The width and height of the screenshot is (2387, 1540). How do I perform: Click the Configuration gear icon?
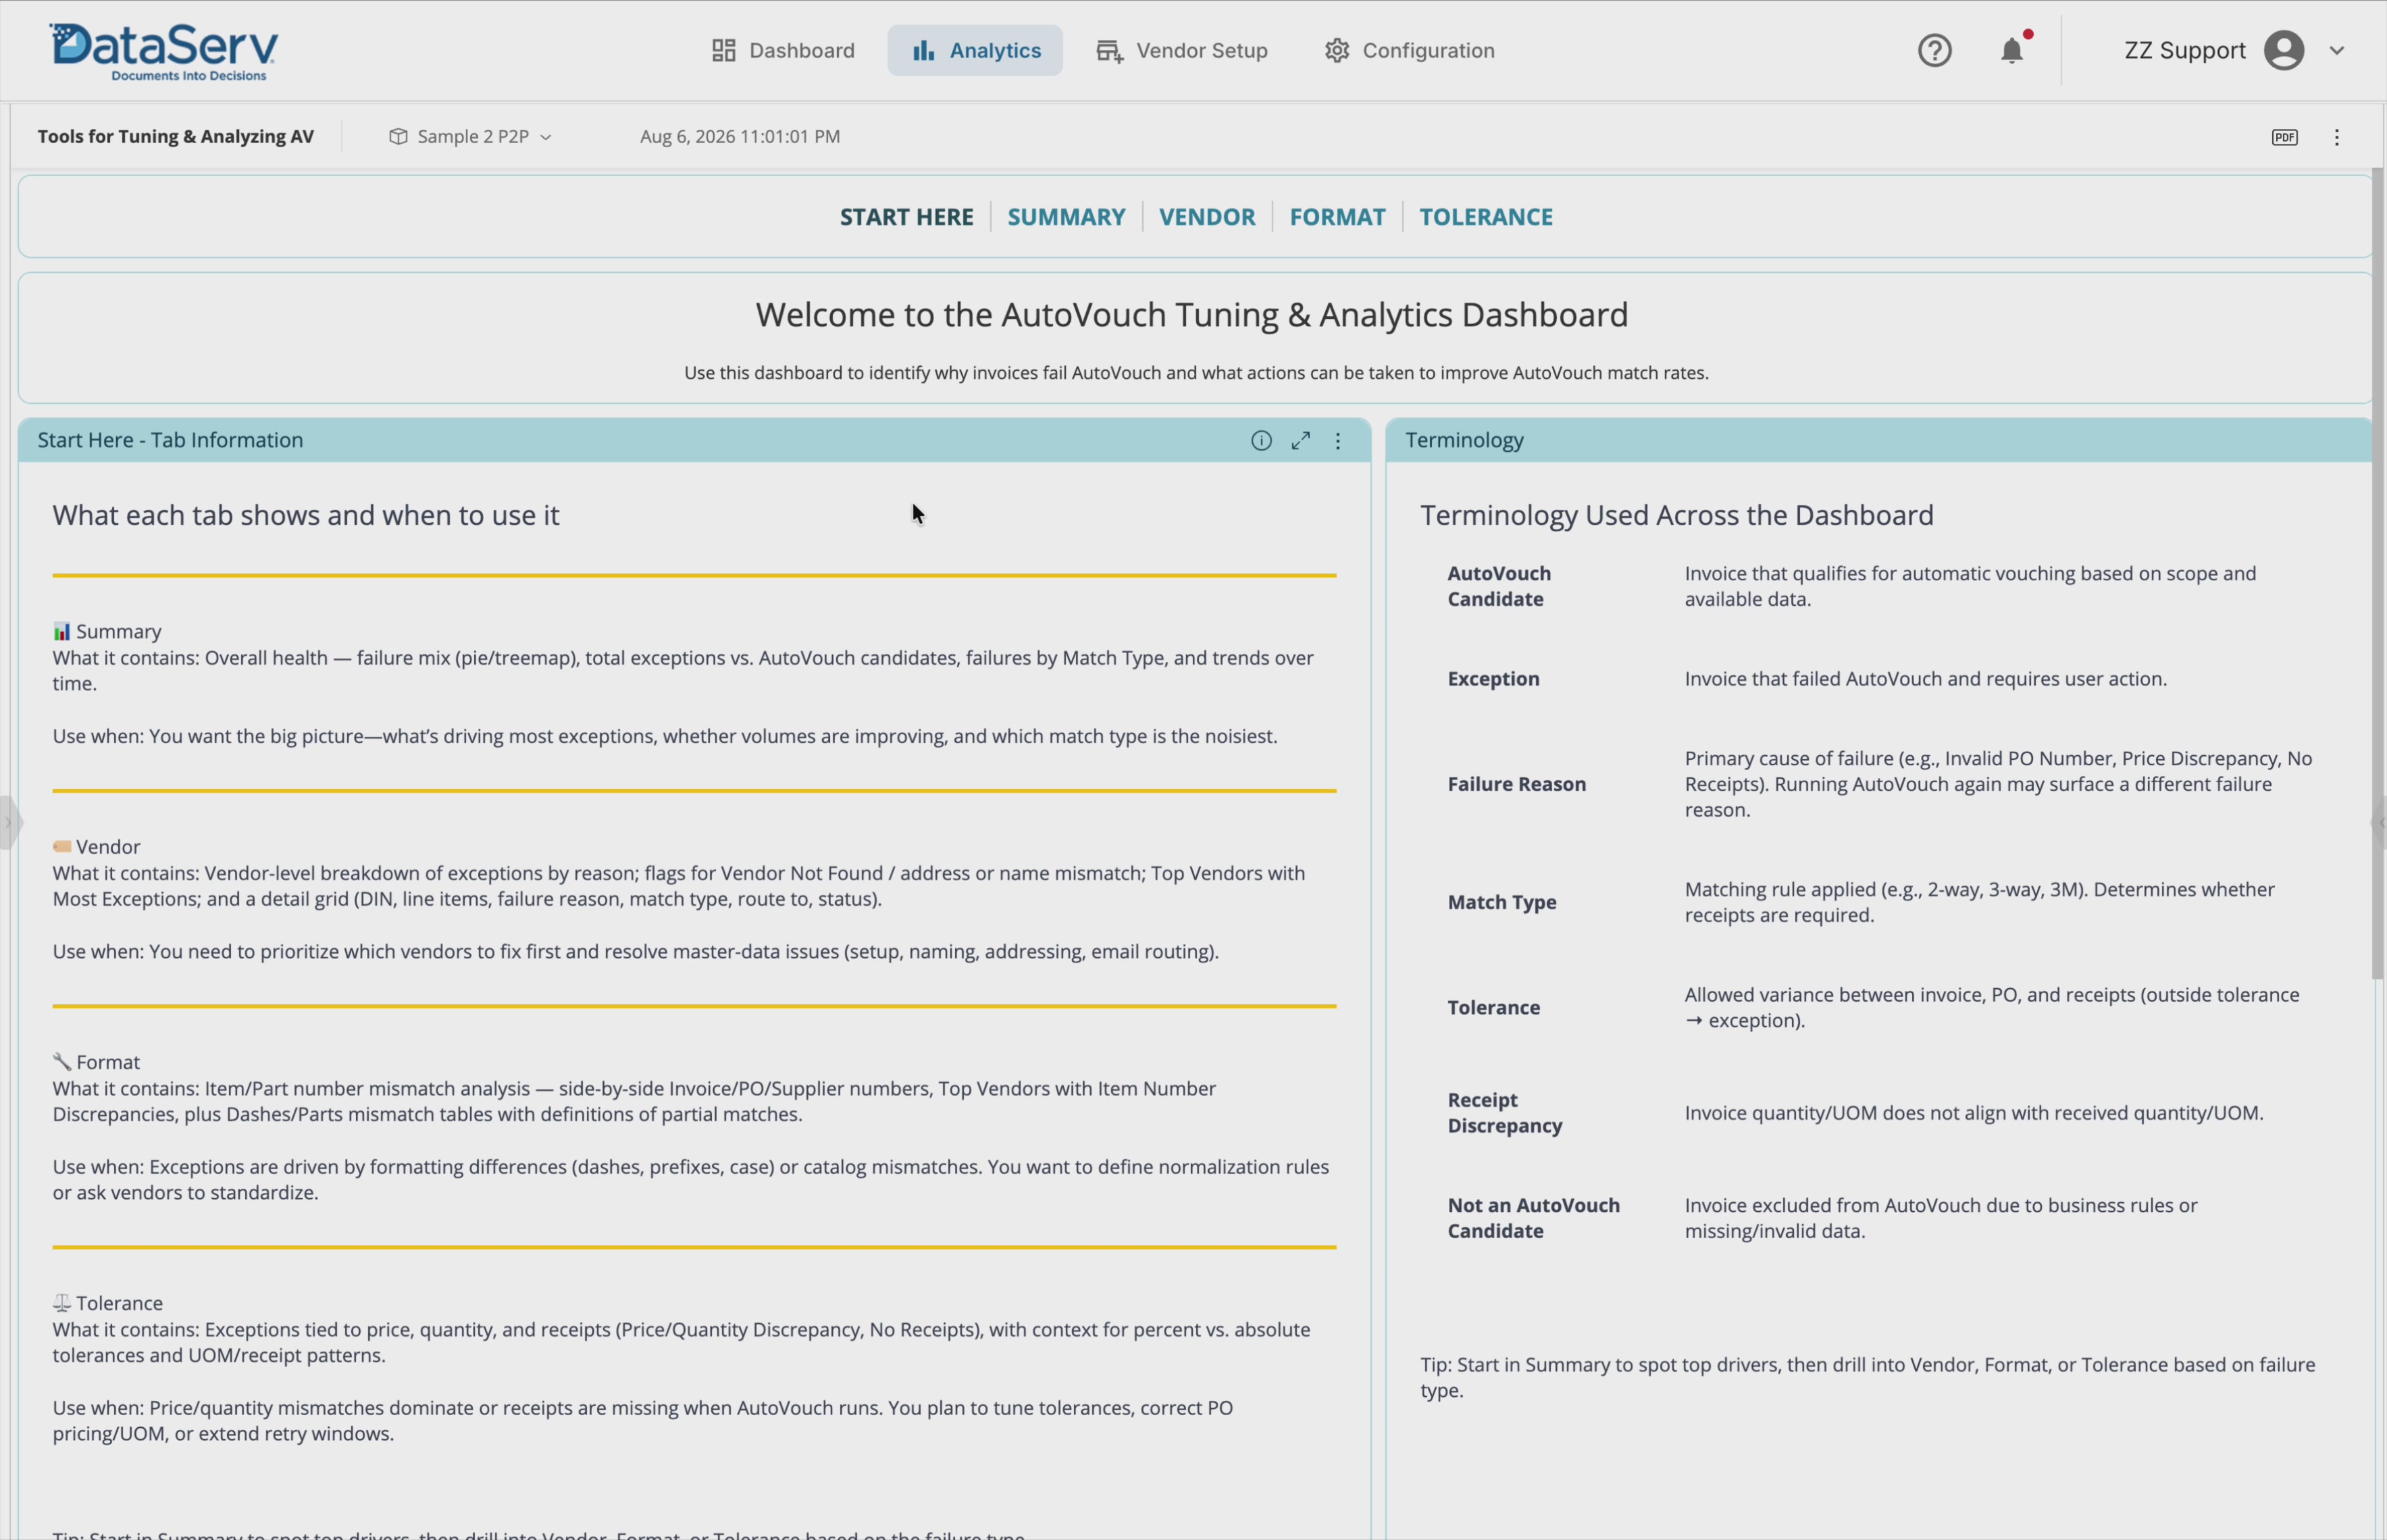tap(1336, 50)
